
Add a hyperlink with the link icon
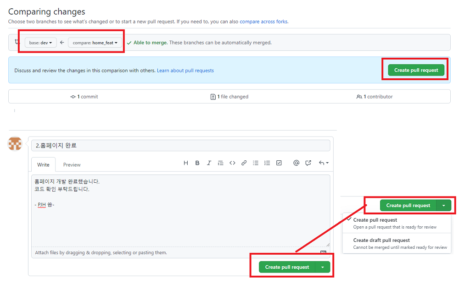click(x=244, y=163)
